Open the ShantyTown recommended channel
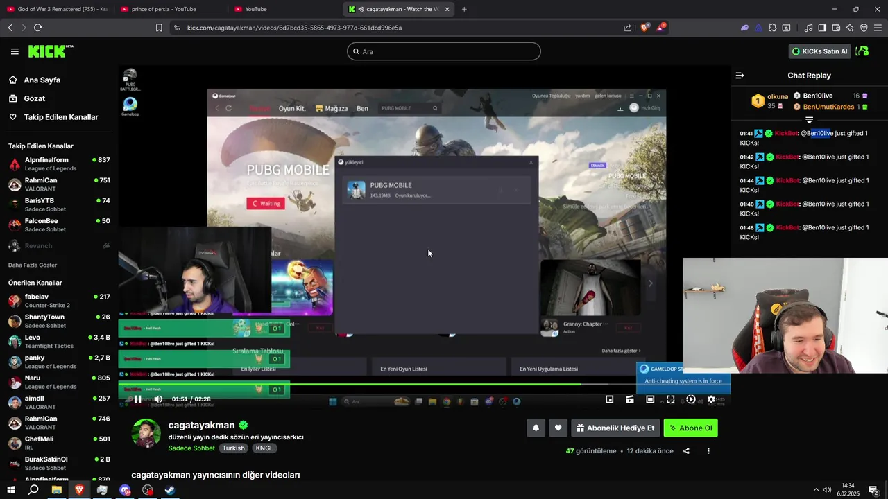This screenshot has width=888, height=499. [59, 322]
